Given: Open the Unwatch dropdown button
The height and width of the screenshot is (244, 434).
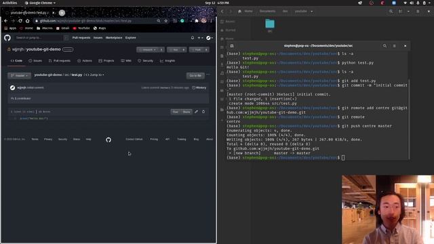Looking at the screenshot, I should [x=148, y=49].
